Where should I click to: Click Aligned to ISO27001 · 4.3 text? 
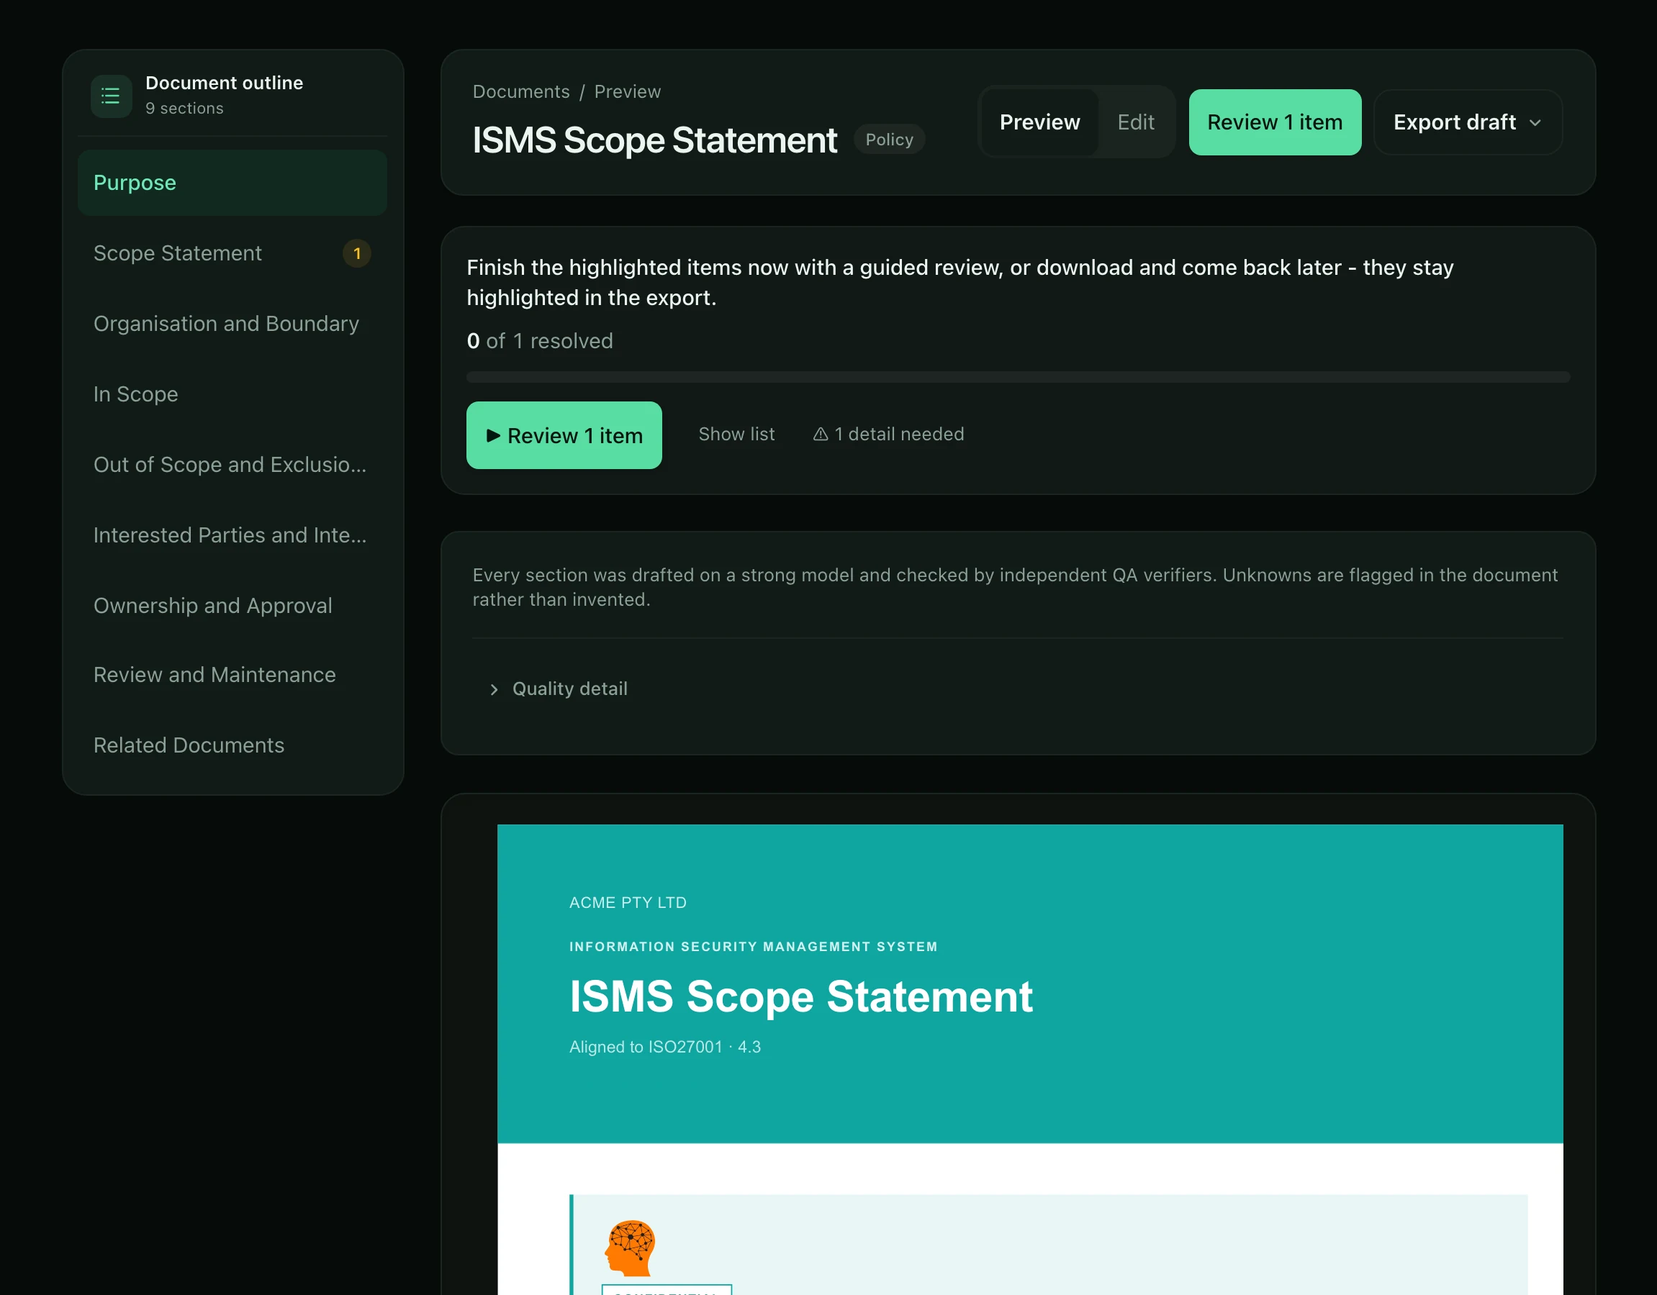[664, 1047]
